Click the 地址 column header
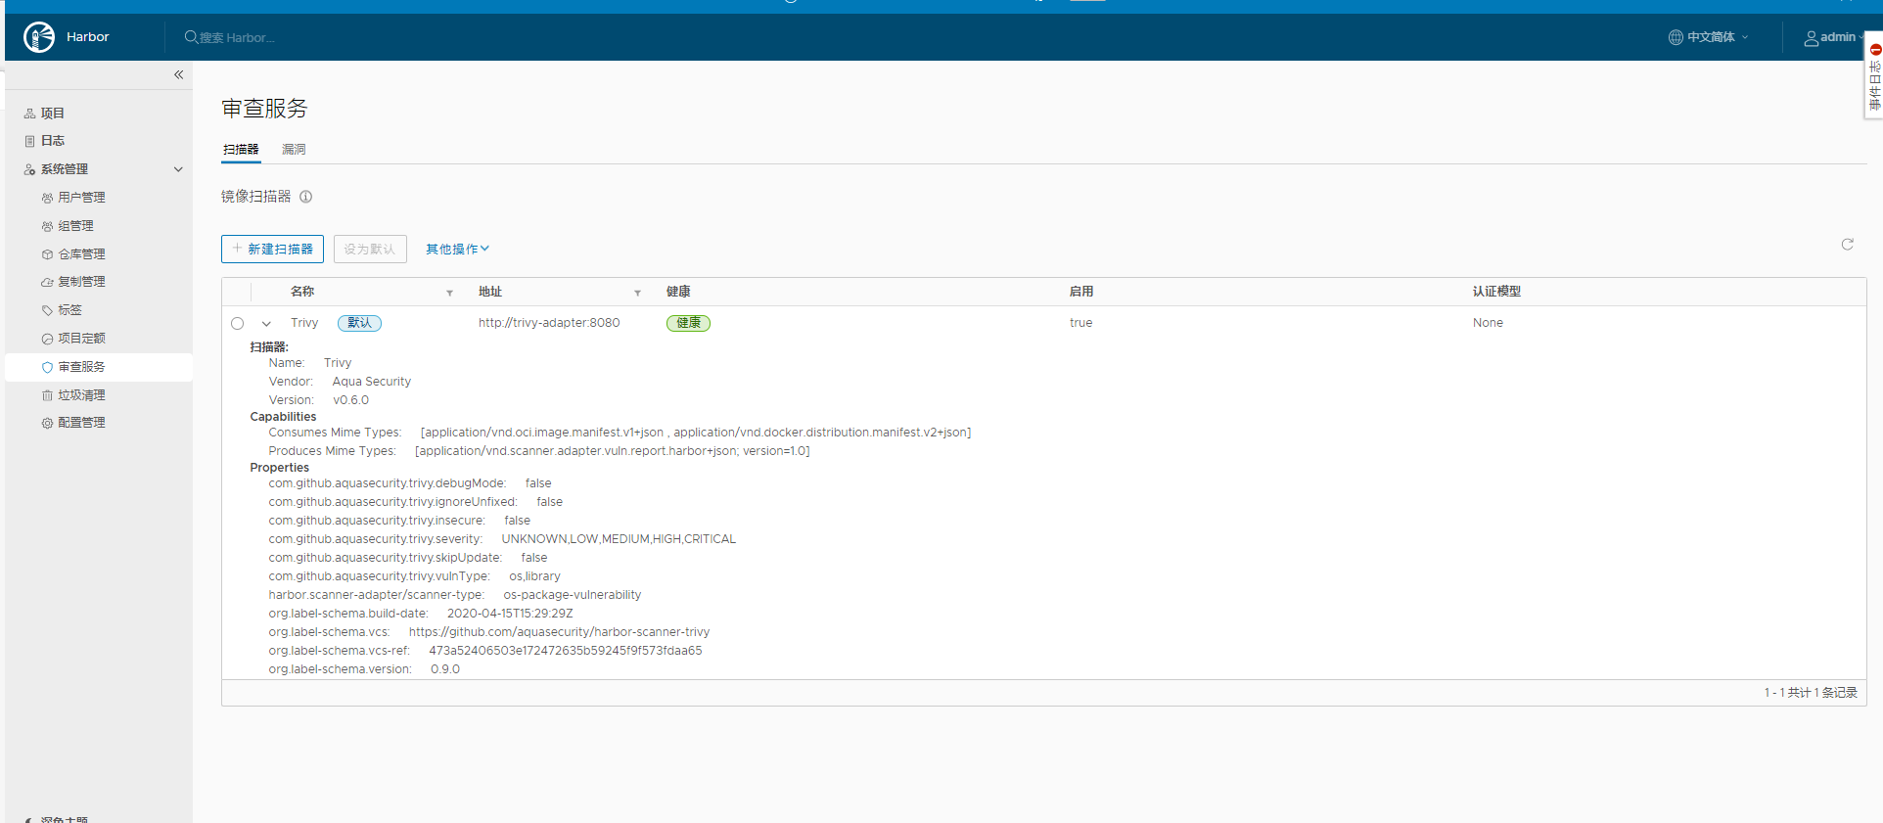 pos(490,292)
